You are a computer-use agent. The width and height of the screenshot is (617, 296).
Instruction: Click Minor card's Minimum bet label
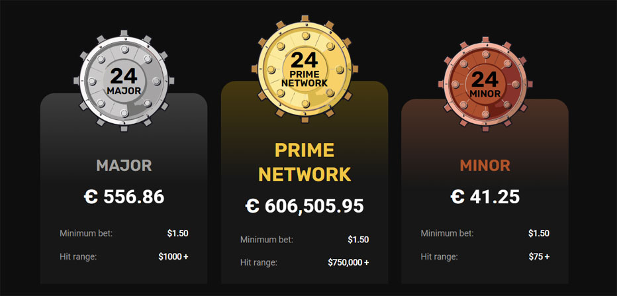[448, 233]
